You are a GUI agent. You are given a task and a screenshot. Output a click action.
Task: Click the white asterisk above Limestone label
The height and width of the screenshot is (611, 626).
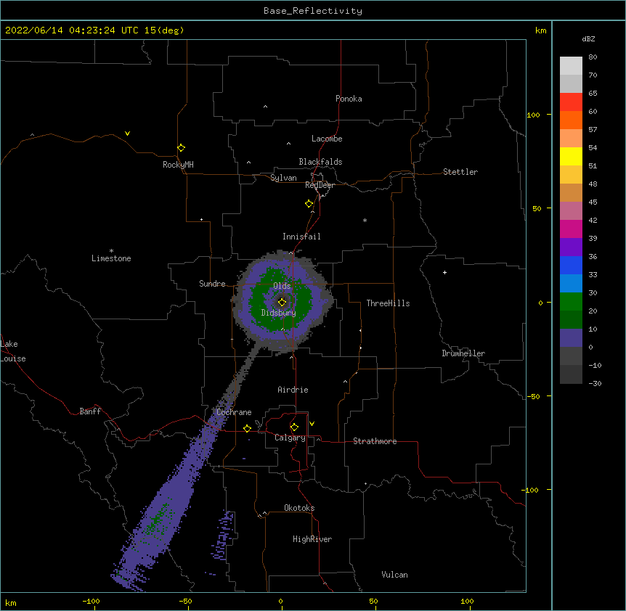click(111, 251)
